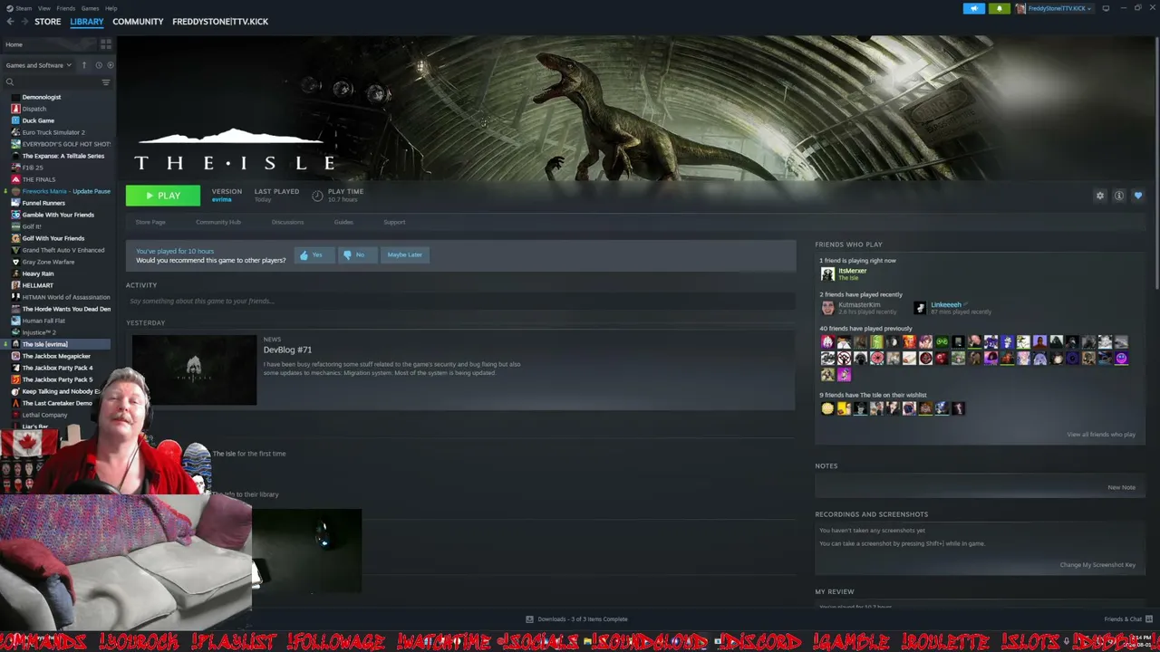Open friend ItsMerxer's avatar
The width and height of the screenshot is (1160, 652).
coord(827,273)
